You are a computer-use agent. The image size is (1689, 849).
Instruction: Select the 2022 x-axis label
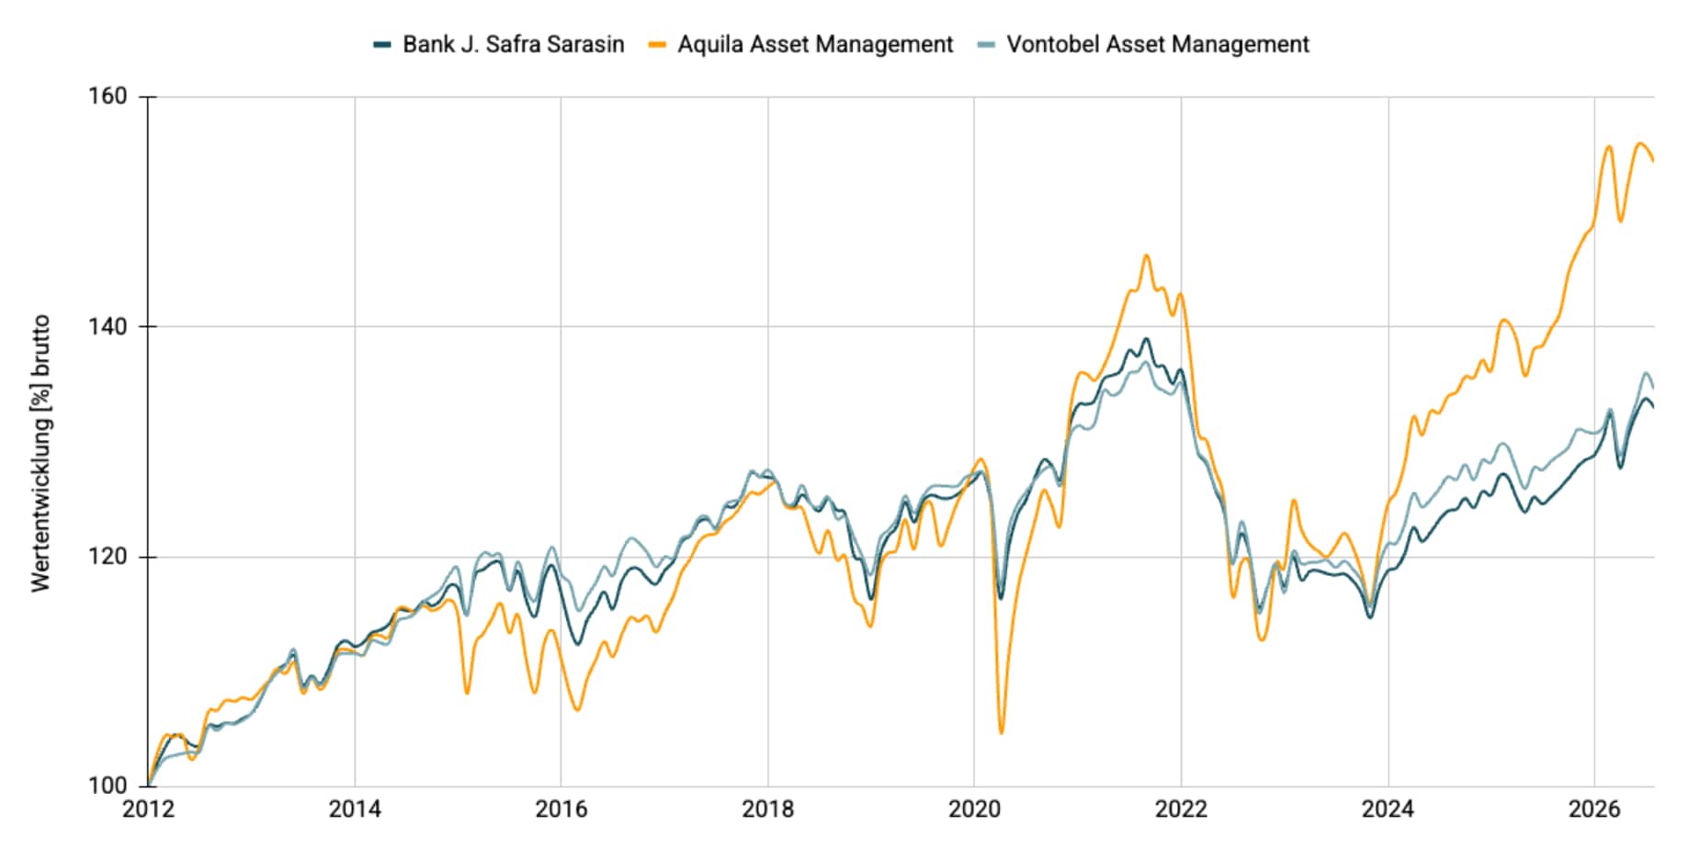click(x=1182, y=809)
